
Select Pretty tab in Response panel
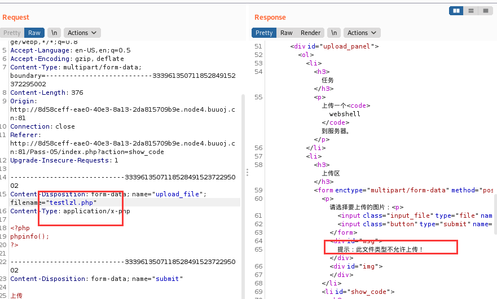[x=264, y=33]
